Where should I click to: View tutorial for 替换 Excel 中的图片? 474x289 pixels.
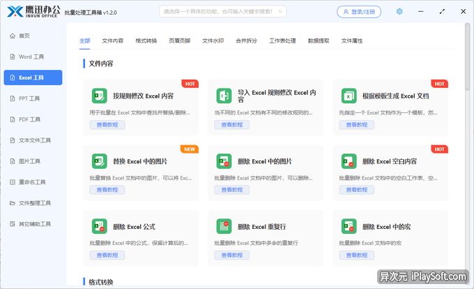tap(107, 190)
